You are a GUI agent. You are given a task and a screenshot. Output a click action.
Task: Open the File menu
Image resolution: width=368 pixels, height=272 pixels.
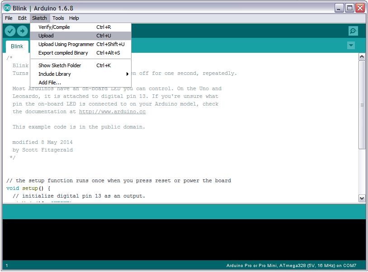click(x=9, y=18)
